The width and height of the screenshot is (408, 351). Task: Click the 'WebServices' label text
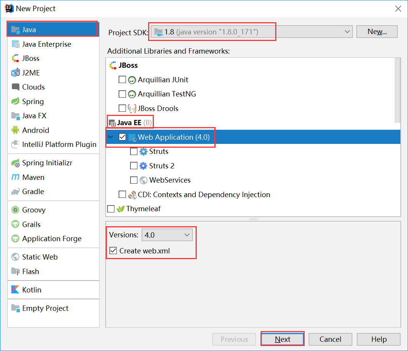(170, 180)
